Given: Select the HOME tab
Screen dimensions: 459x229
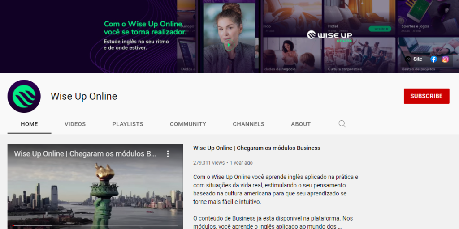Looking at the screenshot, I should (29, 124).
